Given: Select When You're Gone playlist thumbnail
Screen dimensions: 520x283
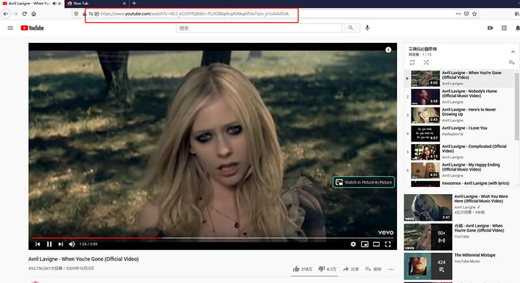Looking at the screenshot, I should [426, 79].
